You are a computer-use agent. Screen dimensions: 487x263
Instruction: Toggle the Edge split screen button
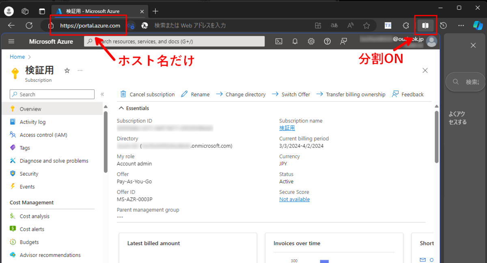click(x=425, y=25)
